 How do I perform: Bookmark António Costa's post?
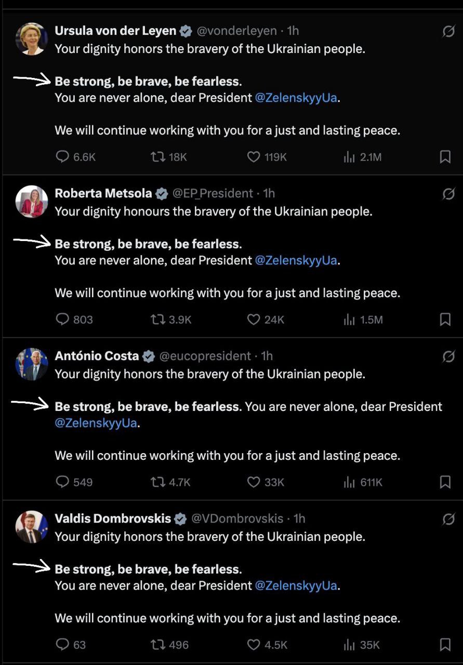[445, 482]
